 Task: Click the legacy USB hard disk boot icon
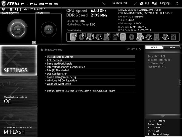[x=140, y=37]
